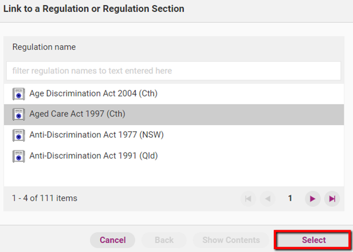The width and height of the screenshot is (353, 252).
Task: Go to the next page of regulations
Action: (312, 199)
